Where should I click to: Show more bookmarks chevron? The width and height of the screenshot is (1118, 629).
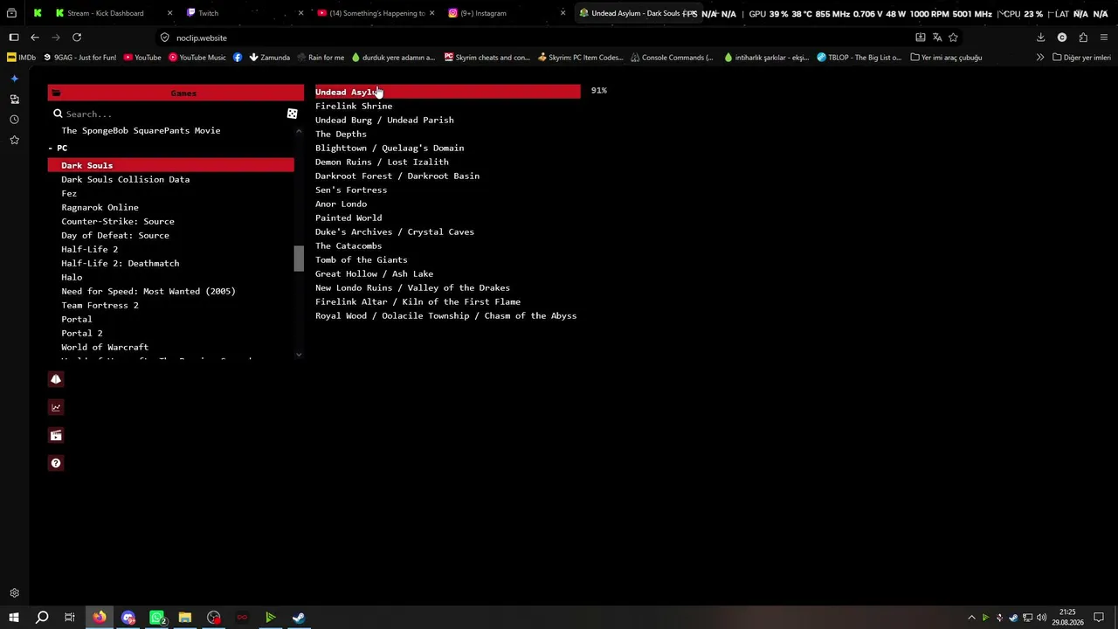1039,58
